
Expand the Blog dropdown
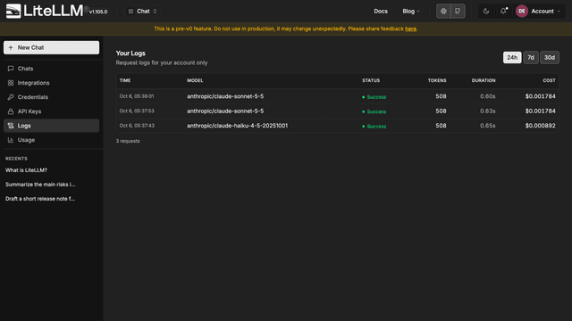pos(411,12)
